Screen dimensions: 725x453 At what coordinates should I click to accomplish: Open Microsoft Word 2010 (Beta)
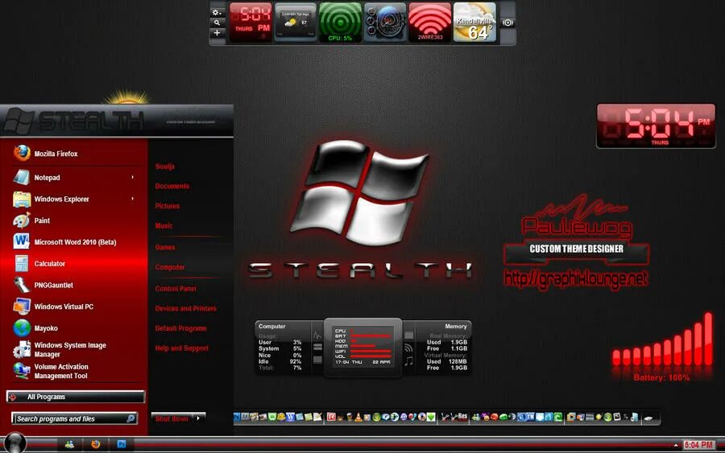tap(75, 242)
